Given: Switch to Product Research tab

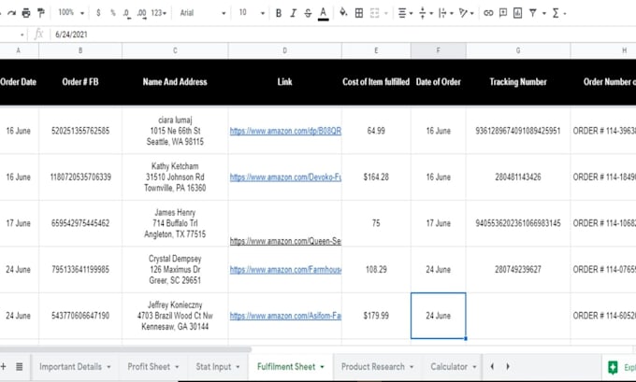Looking at the screenshot, I should [373, 367].
